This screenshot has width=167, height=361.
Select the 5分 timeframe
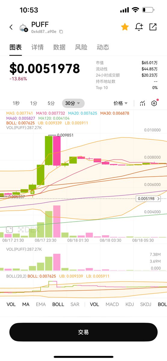[51, 103]
